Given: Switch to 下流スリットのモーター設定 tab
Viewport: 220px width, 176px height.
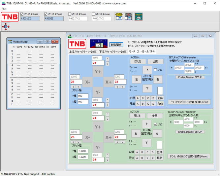Looking at the screenshot, I should pos(113,52).
